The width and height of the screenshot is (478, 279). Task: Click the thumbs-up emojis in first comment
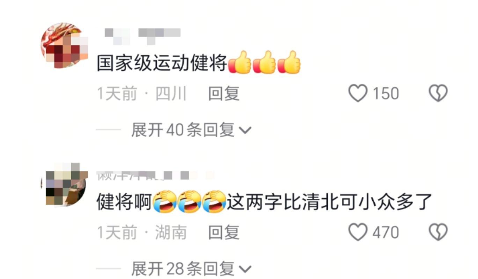(x=264, y=62)
